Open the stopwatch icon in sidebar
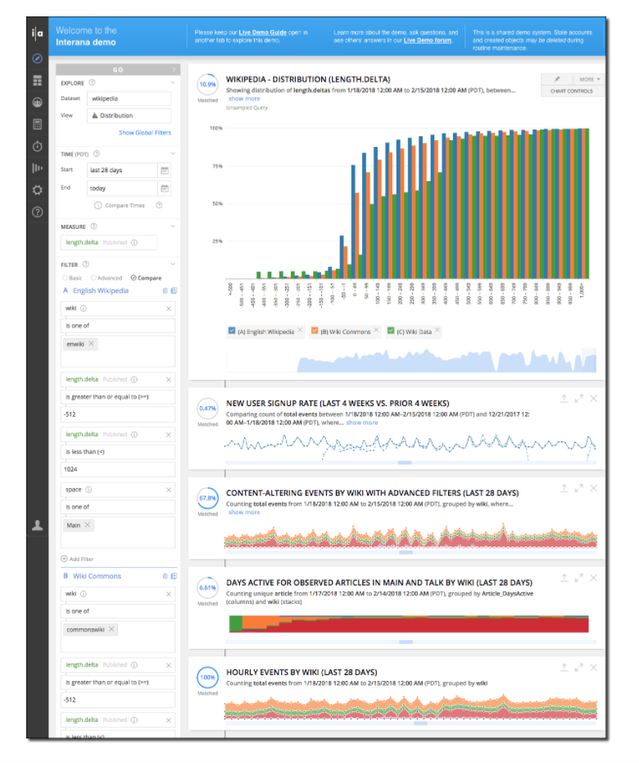This screenshot has width=639, height=763. pyautogui.click(x=38, y=146)
